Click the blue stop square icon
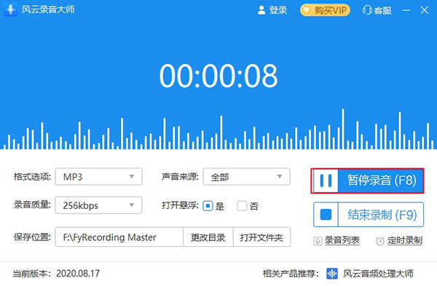Viewport: 437px width, 286px height. tap(326, 215)
